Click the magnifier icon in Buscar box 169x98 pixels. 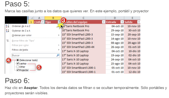pyautogui.click(x=58, y=55)
